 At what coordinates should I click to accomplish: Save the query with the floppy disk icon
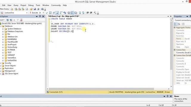[35, 9]
